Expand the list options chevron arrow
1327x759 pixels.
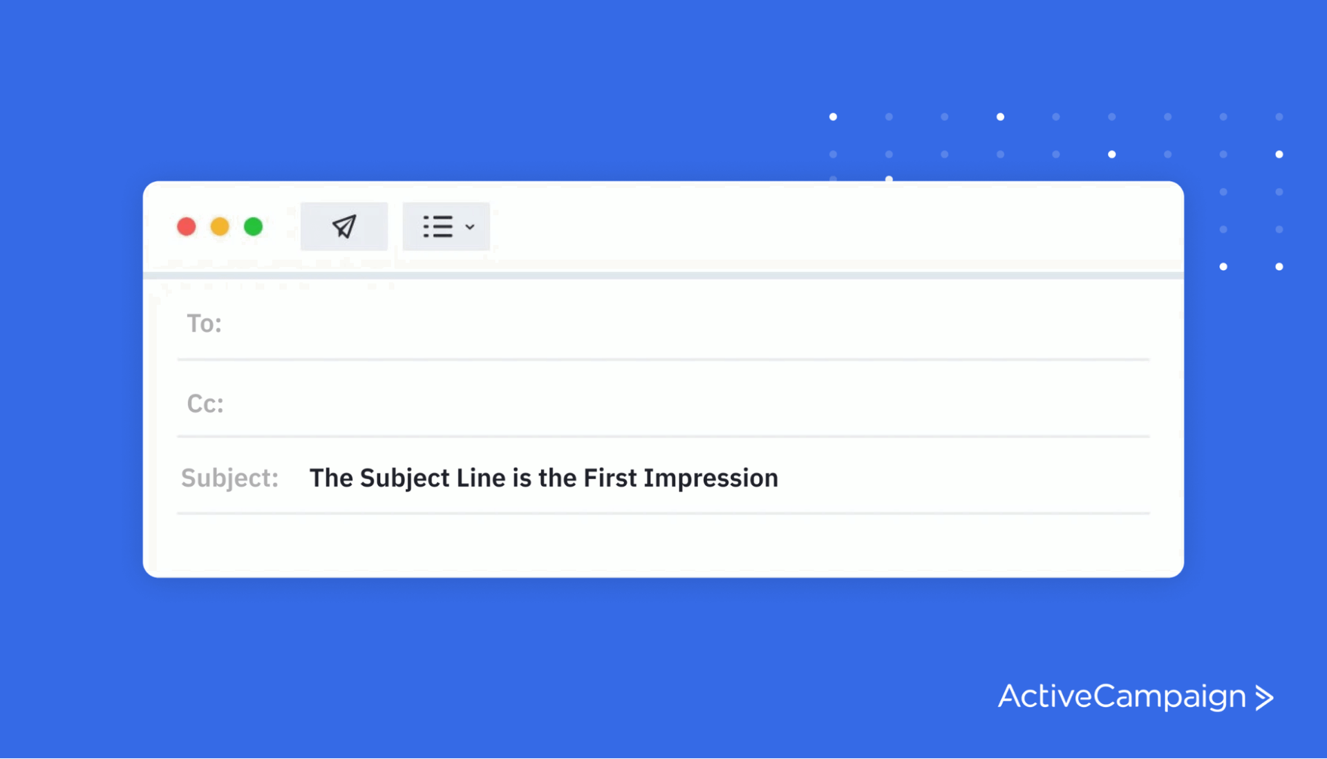470,227
